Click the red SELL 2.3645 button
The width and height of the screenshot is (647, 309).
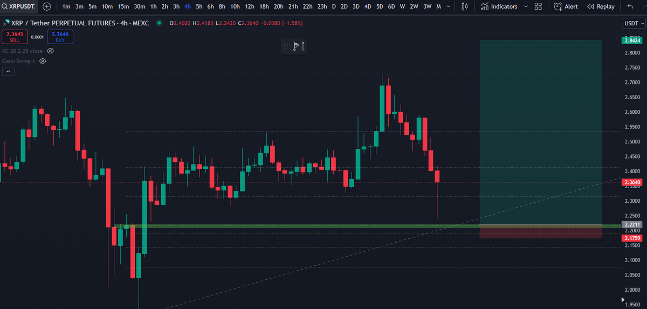point(15,37)
